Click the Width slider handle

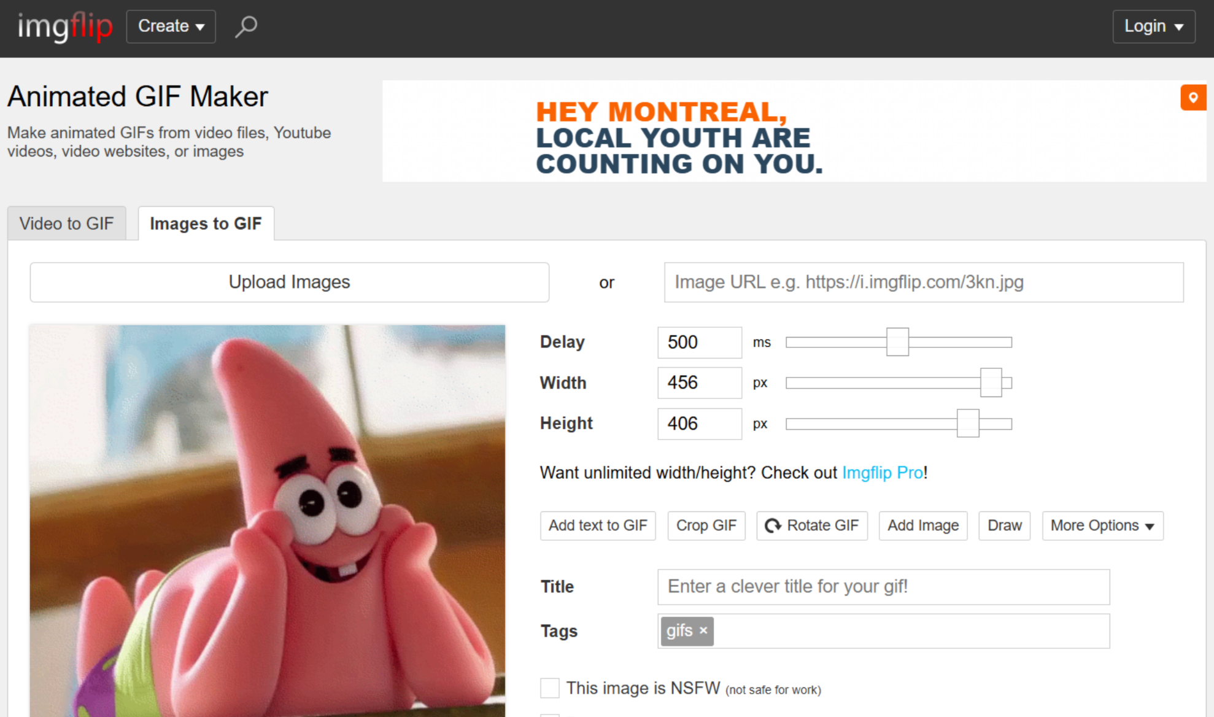point(992,382)
